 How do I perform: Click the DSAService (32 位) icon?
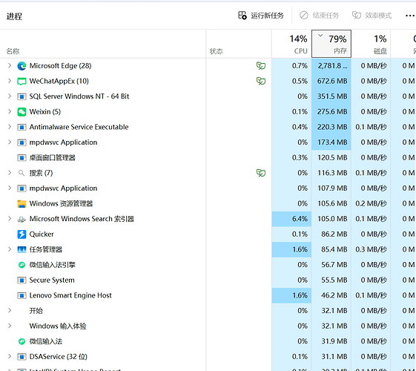[22, 357]
